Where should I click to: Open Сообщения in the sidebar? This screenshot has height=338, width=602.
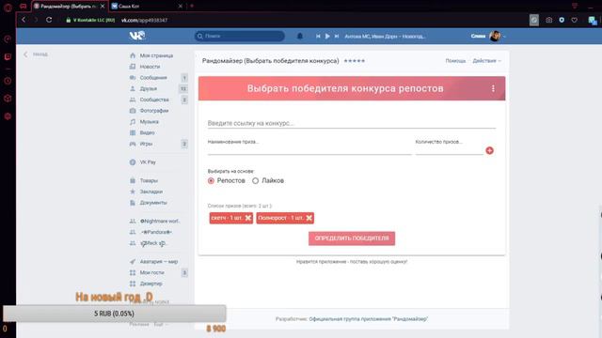tap(153, 77)
